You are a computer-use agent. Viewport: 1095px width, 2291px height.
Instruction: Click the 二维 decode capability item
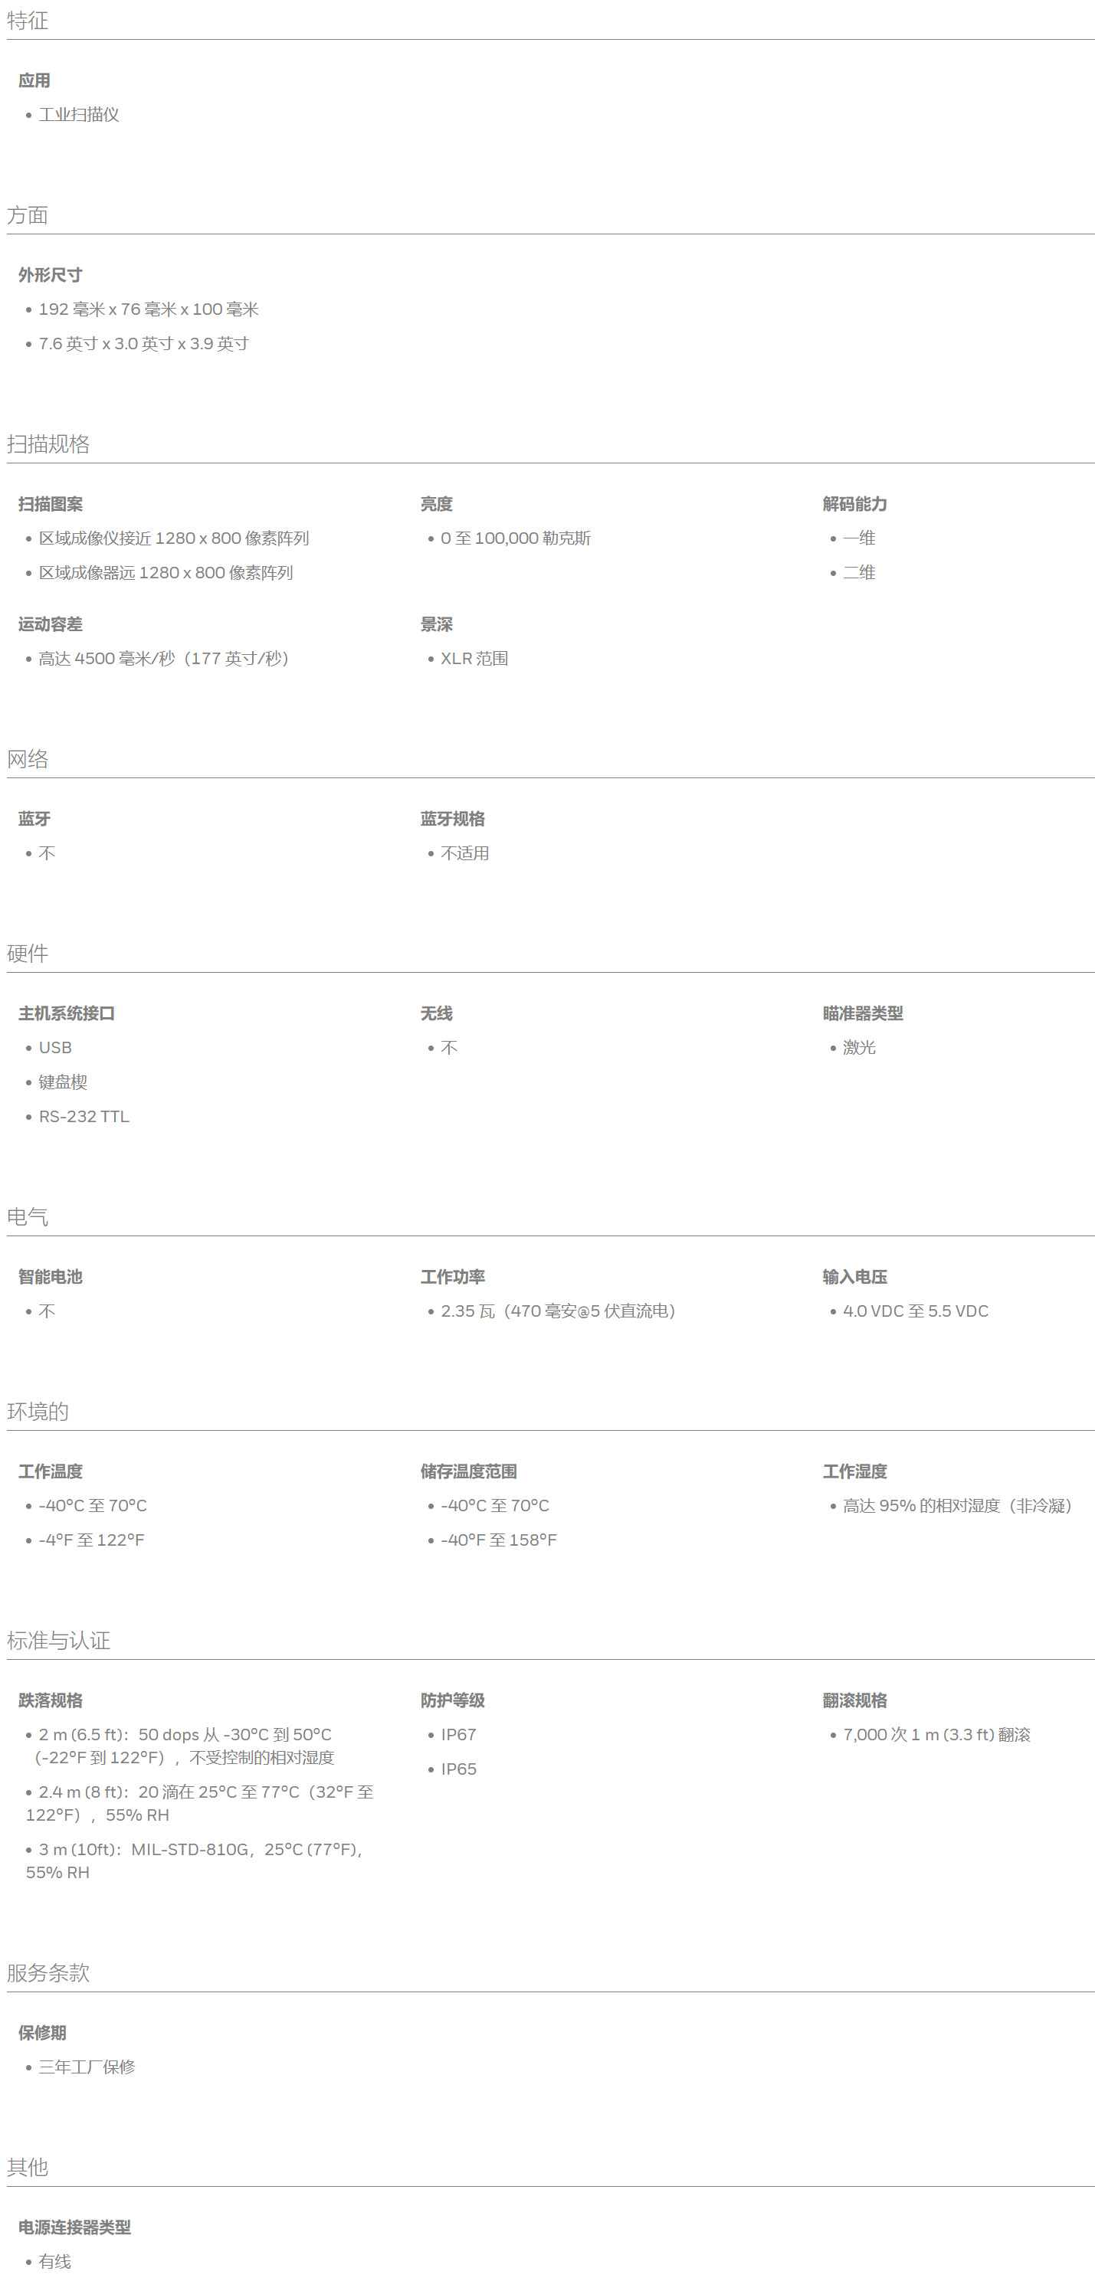859,573
